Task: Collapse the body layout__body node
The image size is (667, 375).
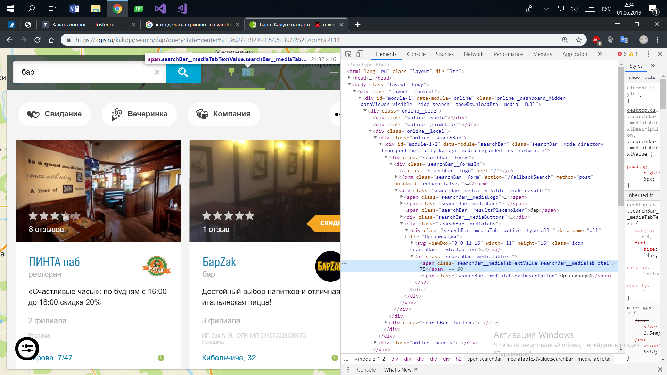Action: click(349, 84)
